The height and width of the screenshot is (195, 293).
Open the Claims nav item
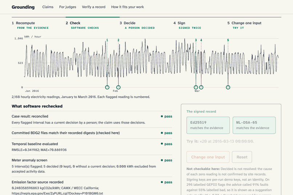[x=48, y=7]
